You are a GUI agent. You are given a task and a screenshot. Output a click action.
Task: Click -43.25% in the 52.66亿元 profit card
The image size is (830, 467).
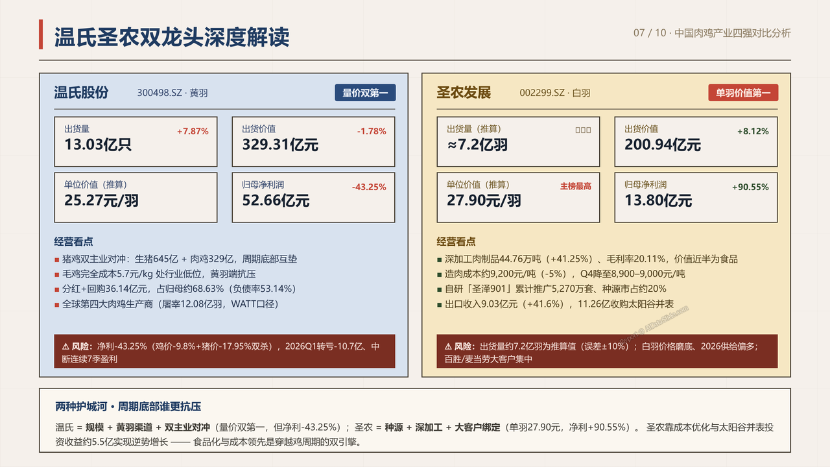(x=369, y=187)
